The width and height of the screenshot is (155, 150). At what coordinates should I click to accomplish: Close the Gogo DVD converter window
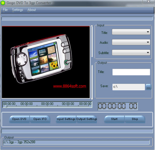pyautogui.click(x=148, y=2)
